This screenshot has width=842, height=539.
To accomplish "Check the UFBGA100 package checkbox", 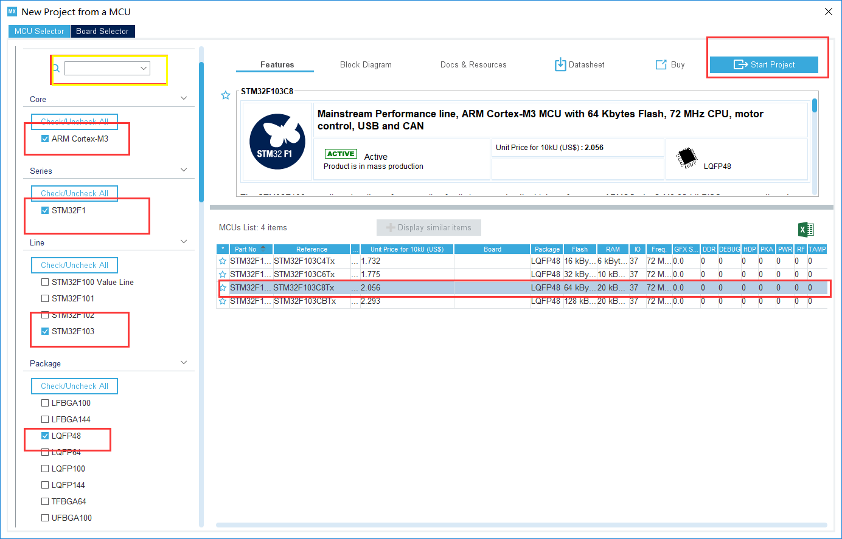I will tap(45, 518).
